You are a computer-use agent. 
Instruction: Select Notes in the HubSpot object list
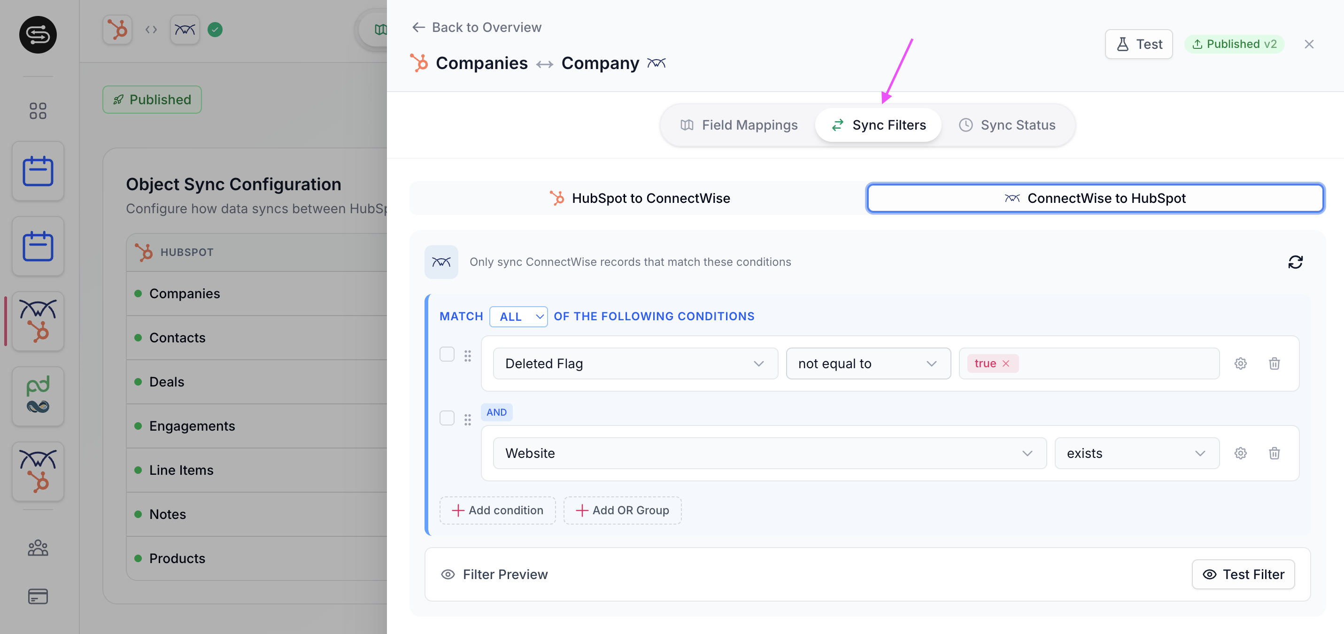(168, 514)
